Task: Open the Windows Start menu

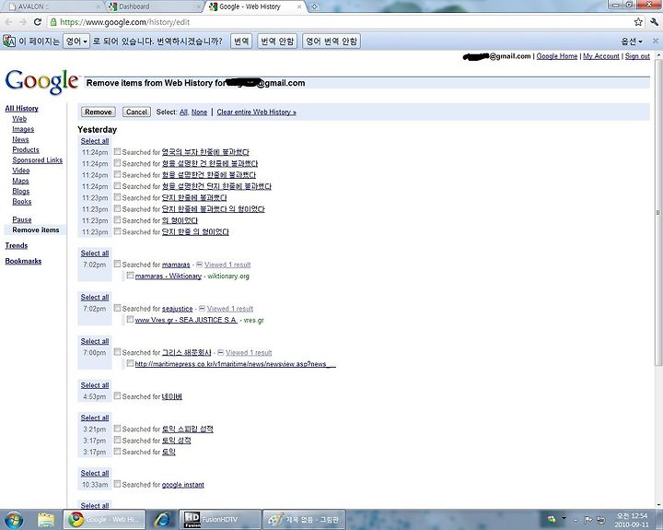Action: click(x=13, y=520)
